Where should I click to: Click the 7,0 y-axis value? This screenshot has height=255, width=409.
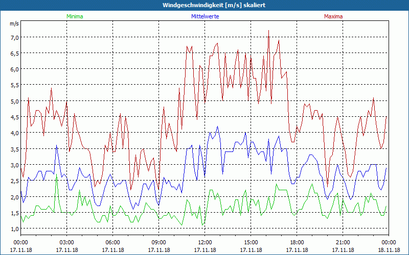pyautogui.click(x=15, y=37)
